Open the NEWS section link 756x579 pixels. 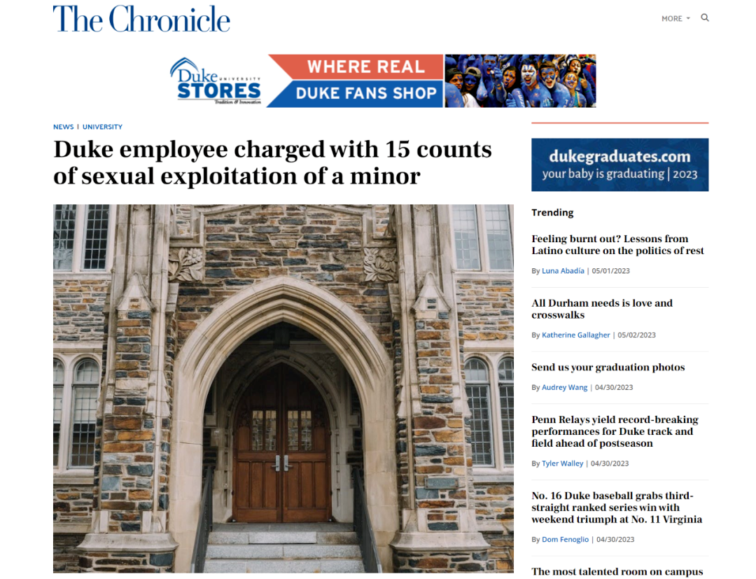[63, 127]
